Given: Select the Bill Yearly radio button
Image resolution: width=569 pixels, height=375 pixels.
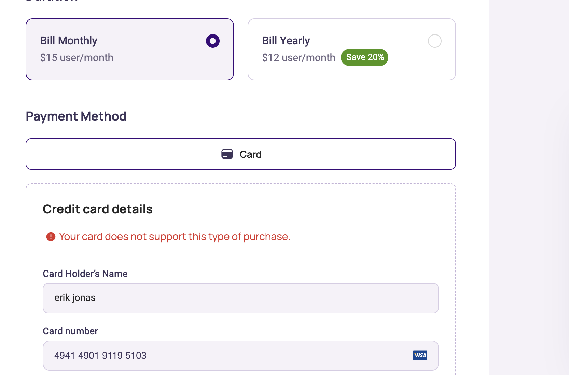Looking at the screenshot, I should (x=434, y=41).
